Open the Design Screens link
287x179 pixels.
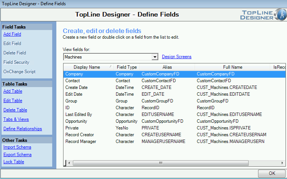point(177,57)
